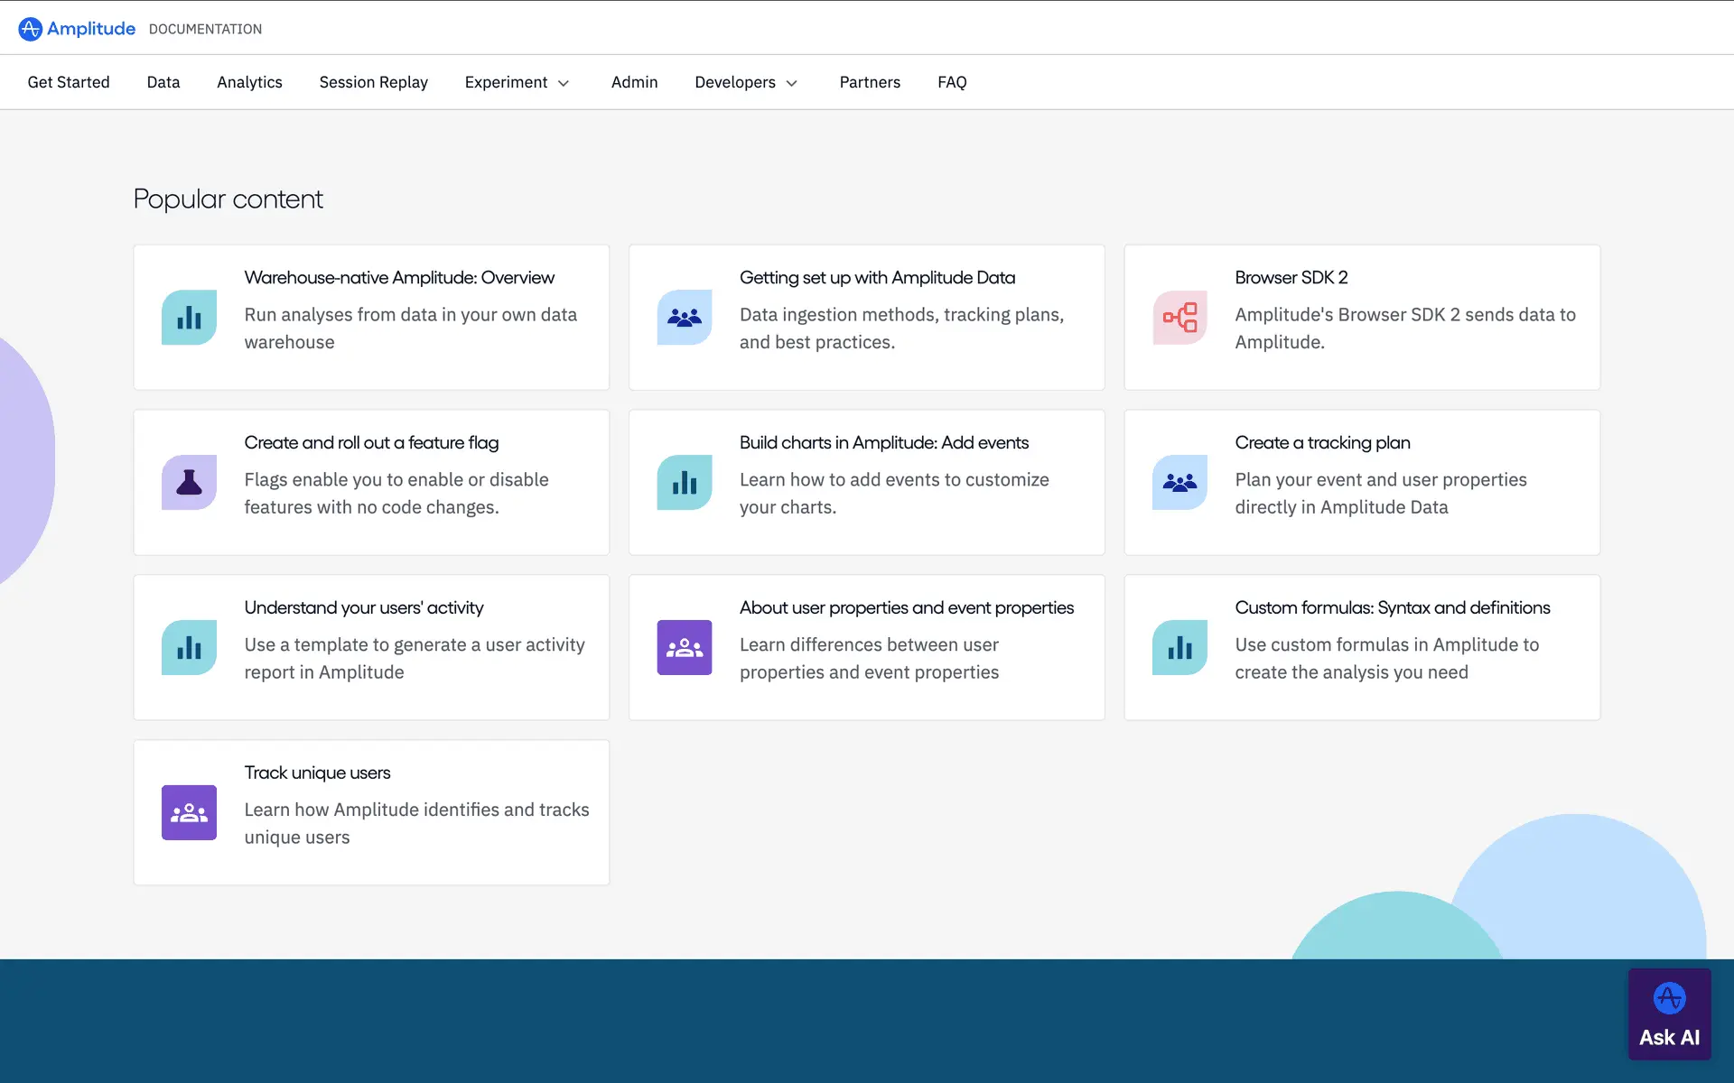Click the feature flag flask icon
The image size is (1734, 1083).
(x=189, y=482)
